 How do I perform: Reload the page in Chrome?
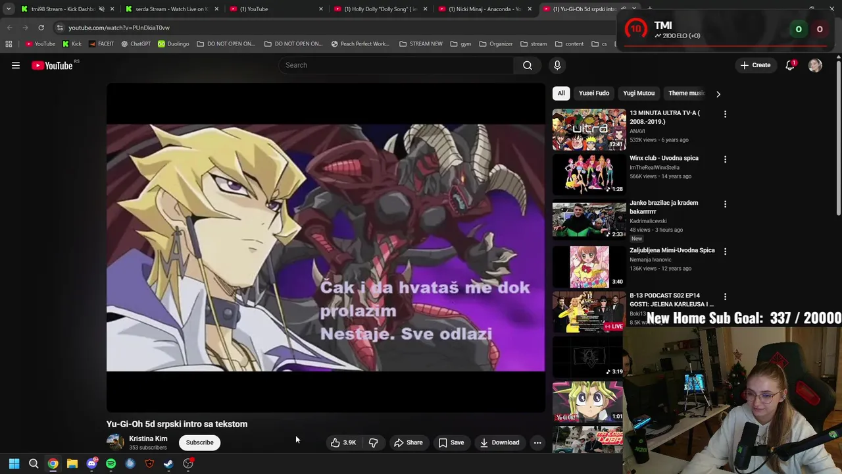point(41,28)
